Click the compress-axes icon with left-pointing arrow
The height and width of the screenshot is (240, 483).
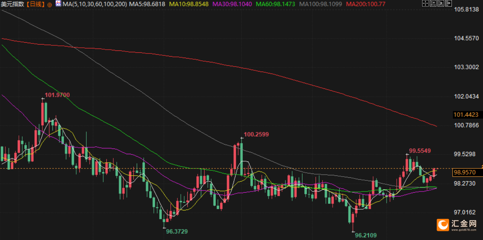point(433,3)
